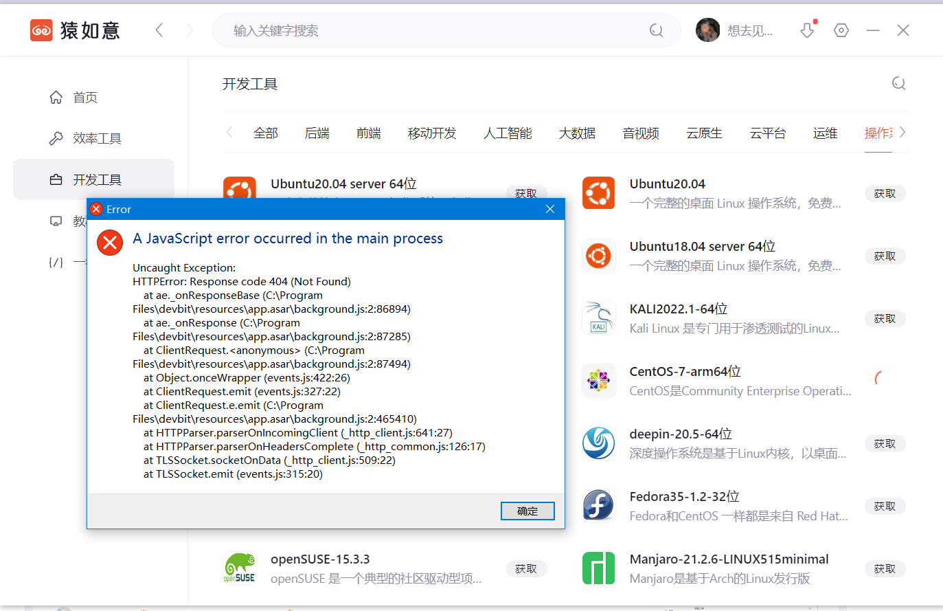Open the hexagon settings icon
Viewport: 943px width, 611px height.
841,30
